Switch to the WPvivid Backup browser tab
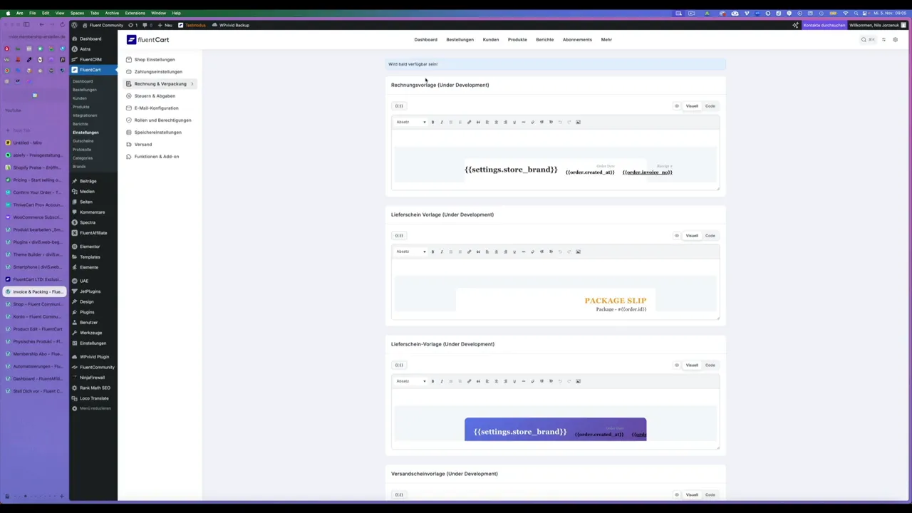The height and width of the screenshot is (513, 912). [234, 25]
